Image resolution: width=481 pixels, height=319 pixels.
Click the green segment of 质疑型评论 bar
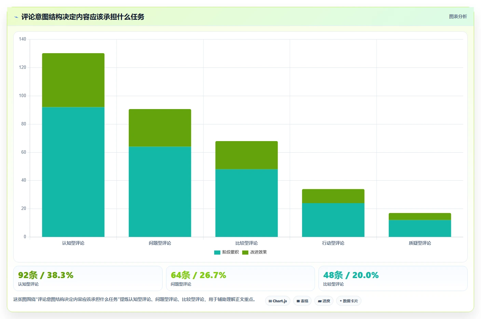pyautogui.click(x=420, y=216)
